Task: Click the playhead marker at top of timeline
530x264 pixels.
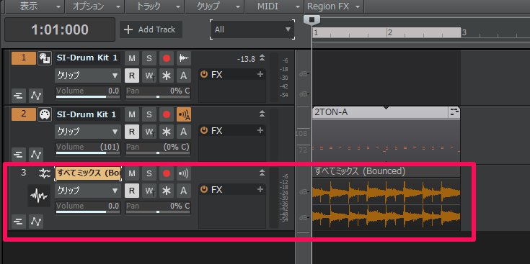Action: [x=312, y=20]
